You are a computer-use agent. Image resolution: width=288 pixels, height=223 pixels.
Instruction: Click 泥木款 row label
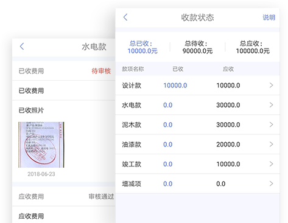[132, 125]
